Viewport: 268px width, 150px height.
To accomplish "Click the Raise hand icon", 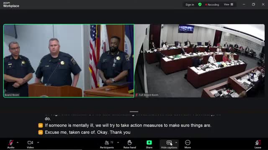I will point(129,142).
